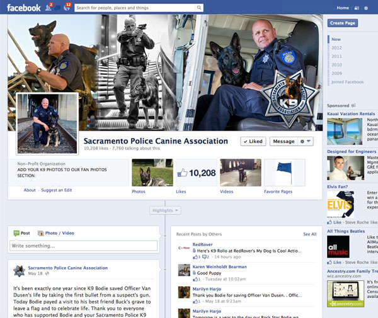Open Designed for Engineers ad

352,152
